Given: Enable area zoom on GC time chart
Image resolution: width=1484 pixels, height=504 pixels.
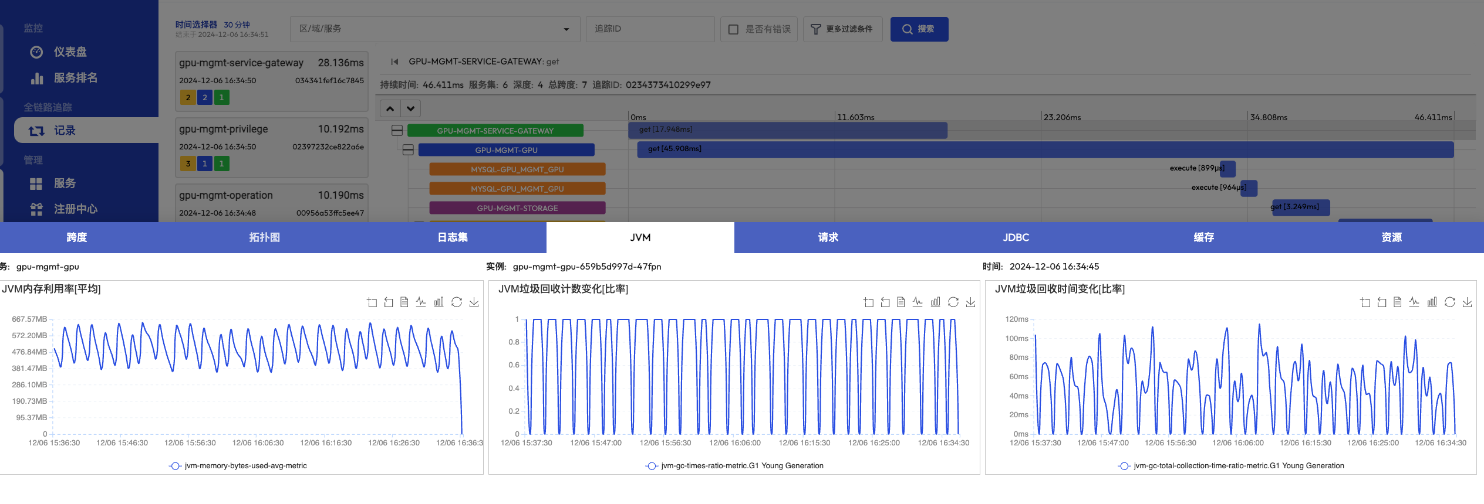Looking at the screenshot, I should [1365, 302].
